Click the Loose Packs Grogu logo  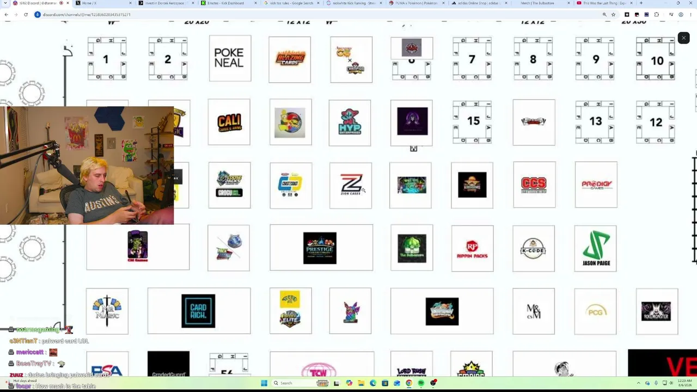[229, 185]
